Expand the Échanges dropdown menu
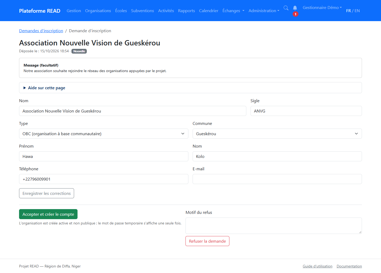This screenshot has width=381, height=273. pos(233,11)
